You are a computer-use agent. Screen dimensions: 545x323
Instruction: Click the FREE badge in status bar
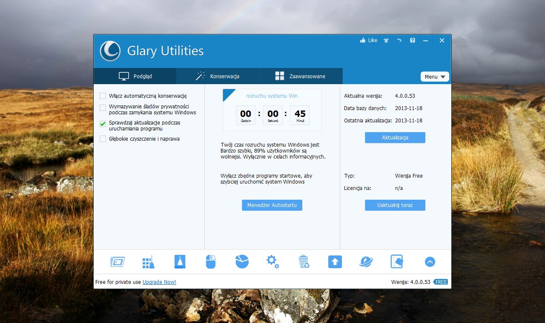tap(441, 282)
